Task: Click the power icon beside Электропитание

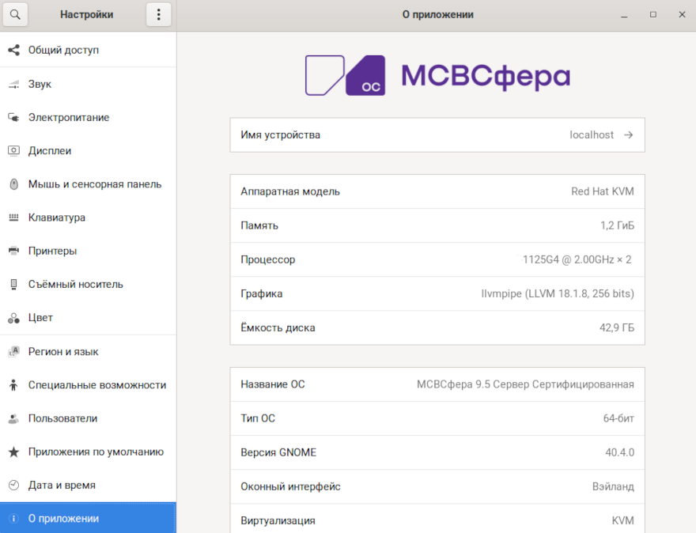Action: pyautogui.click(x=13, y=117)
